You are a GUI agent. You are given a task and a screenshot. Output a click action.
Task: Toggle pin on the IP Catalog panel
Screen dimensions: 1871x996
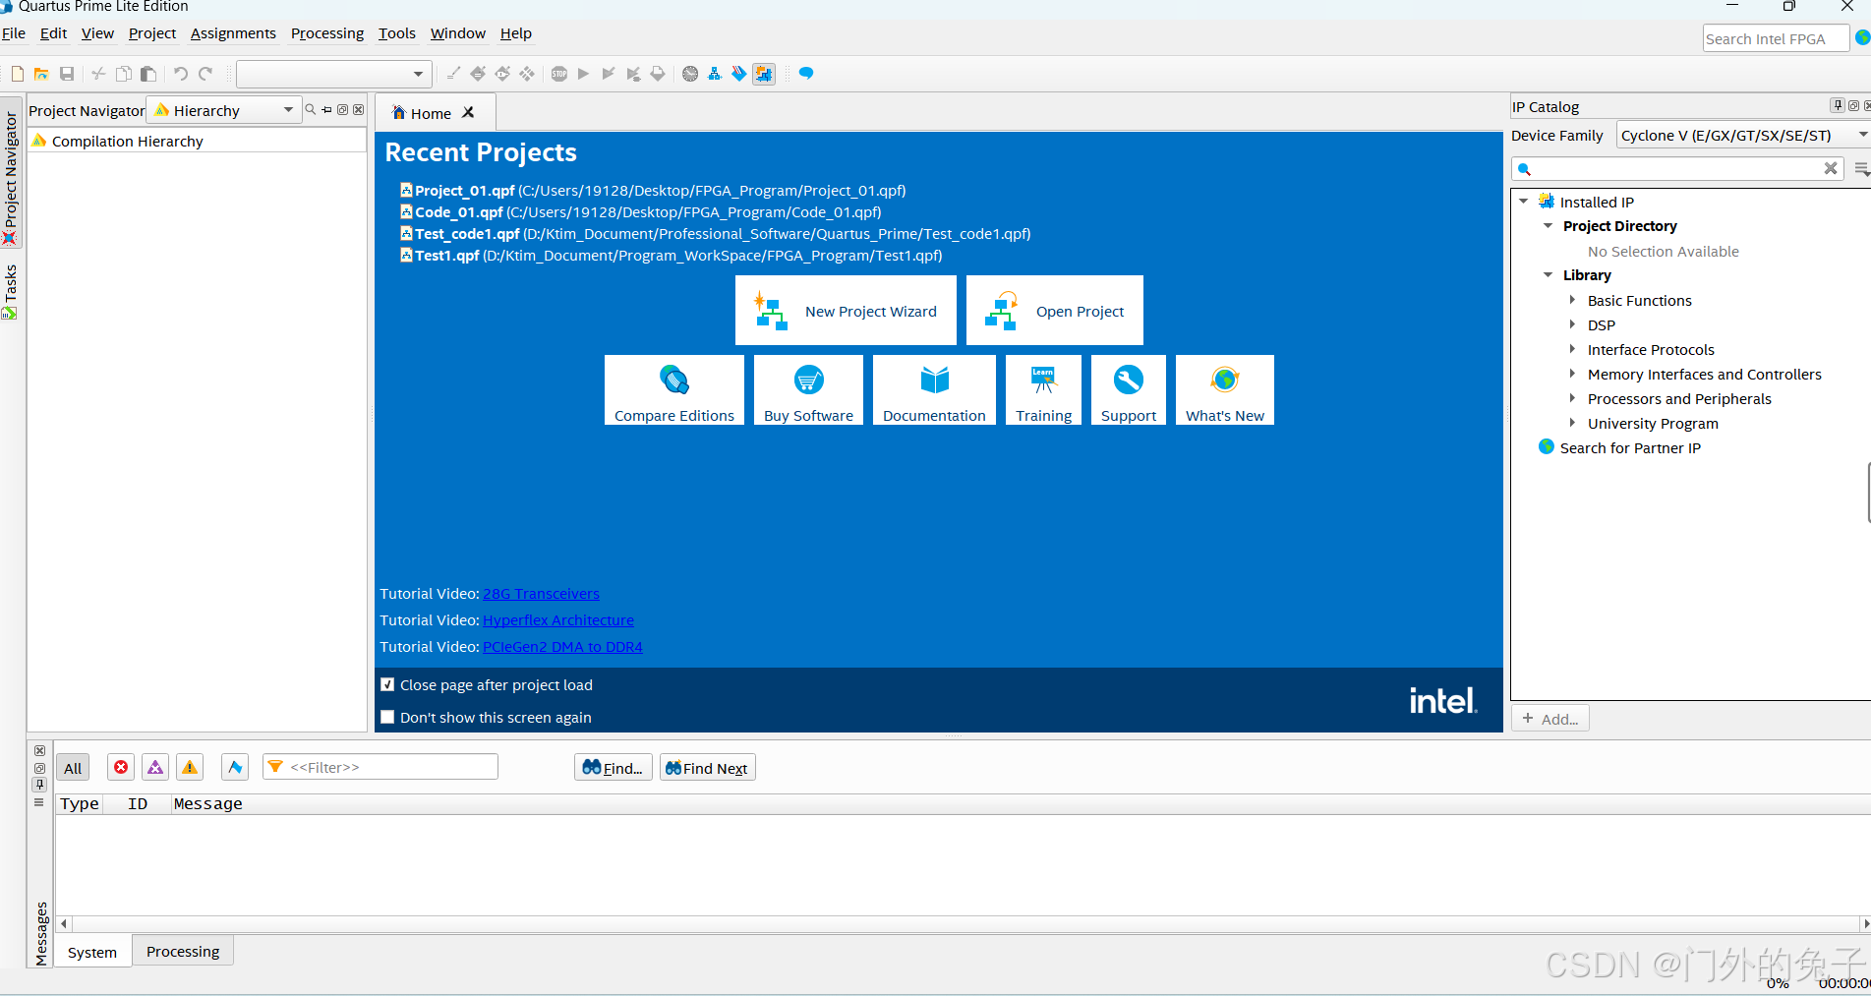[1837, 106]
